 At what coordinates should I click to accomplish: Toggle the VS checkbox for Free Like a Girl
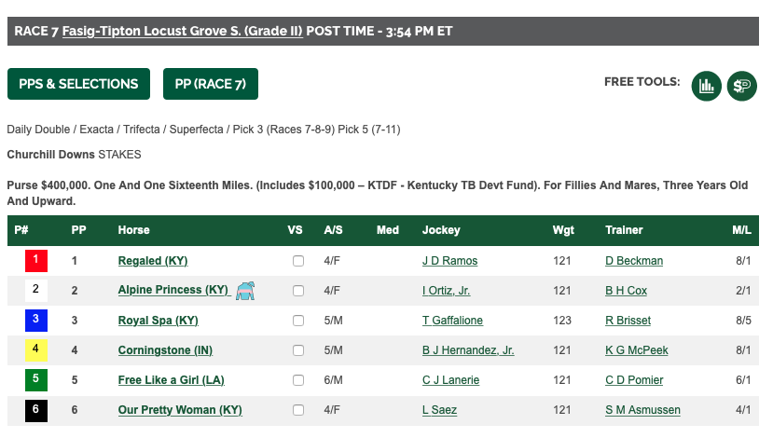[x=297, y=380]
